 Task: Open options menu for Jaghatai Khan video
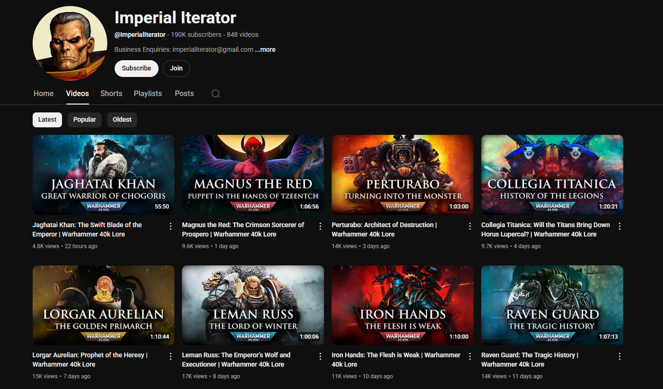pyautogui.click(x=171, y=226)
